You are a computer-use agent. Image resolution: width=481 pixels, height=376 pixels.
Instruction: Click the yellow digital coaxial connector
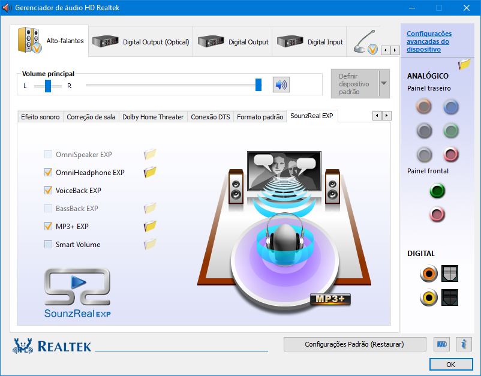click(x=429, y=297)
